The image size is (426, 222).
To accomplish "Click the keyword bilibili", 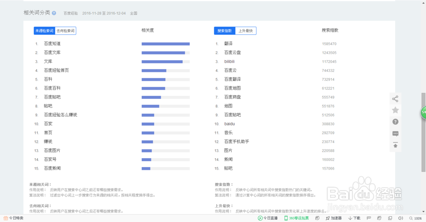I will (229, 61).
